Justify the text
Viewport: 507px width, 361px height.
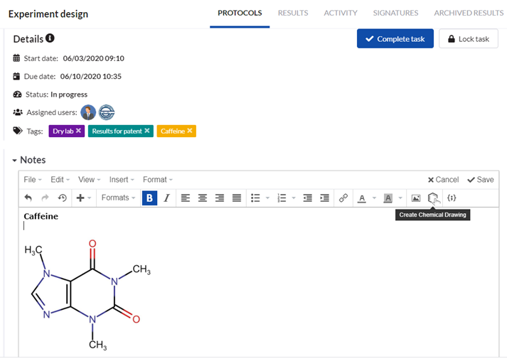click(237, 198)
